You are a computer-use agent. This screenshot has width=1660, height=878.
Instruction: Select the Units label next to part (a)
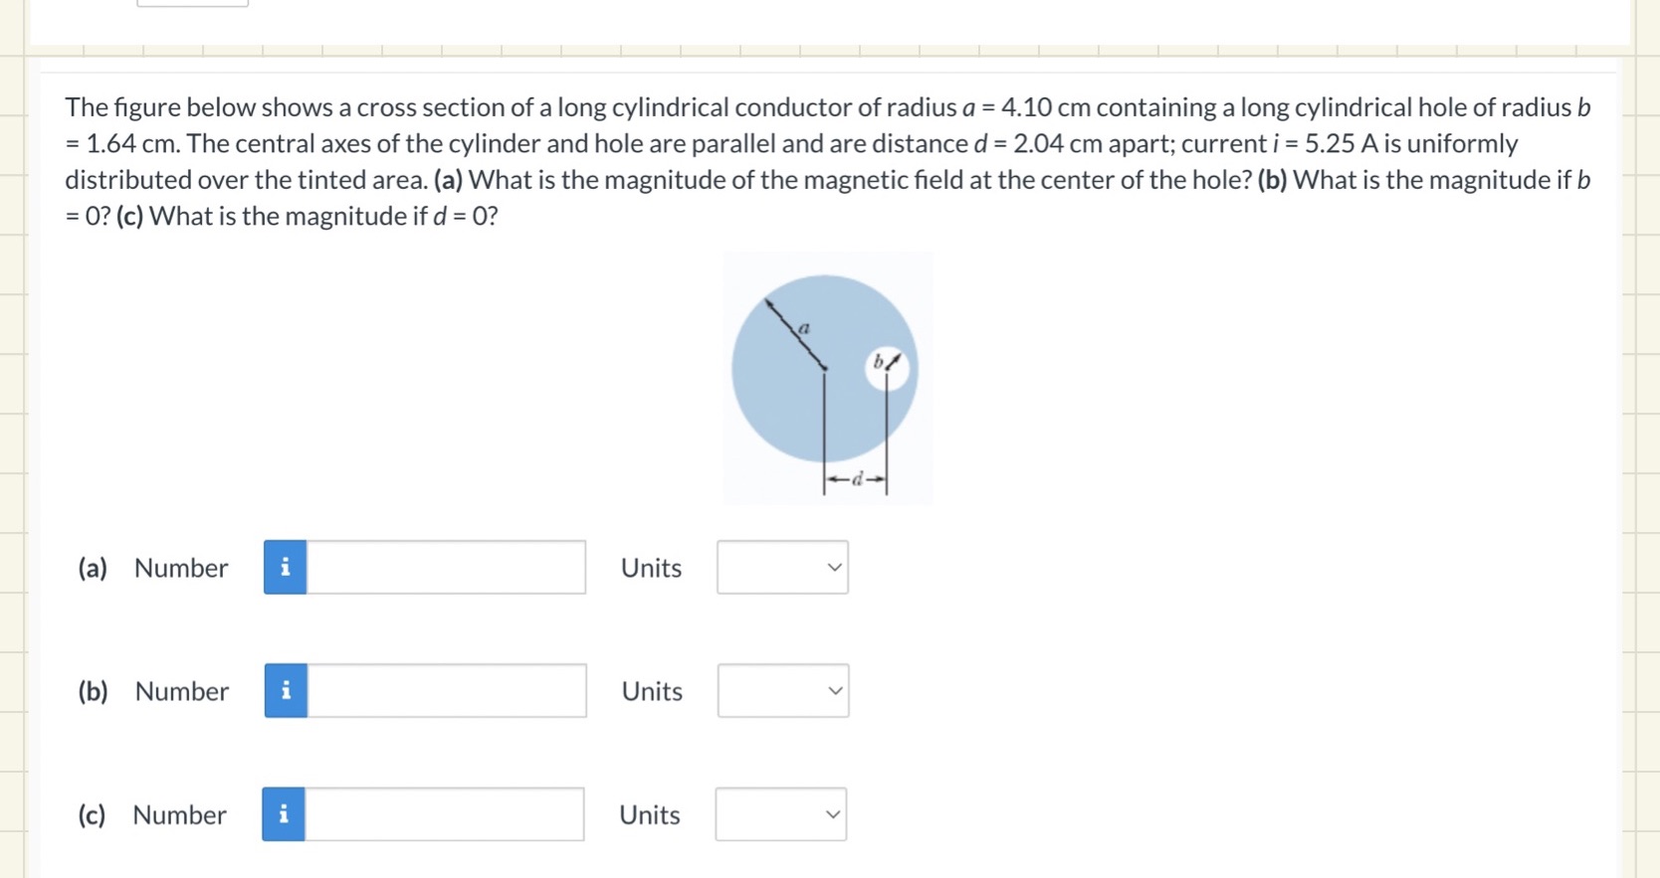point(651,567)
